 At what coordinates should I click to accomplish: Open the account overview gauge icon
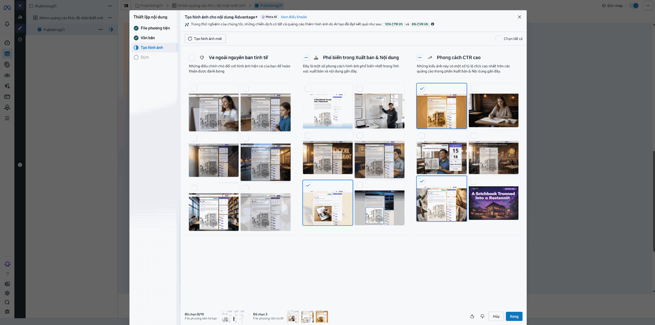click(7, 43)
